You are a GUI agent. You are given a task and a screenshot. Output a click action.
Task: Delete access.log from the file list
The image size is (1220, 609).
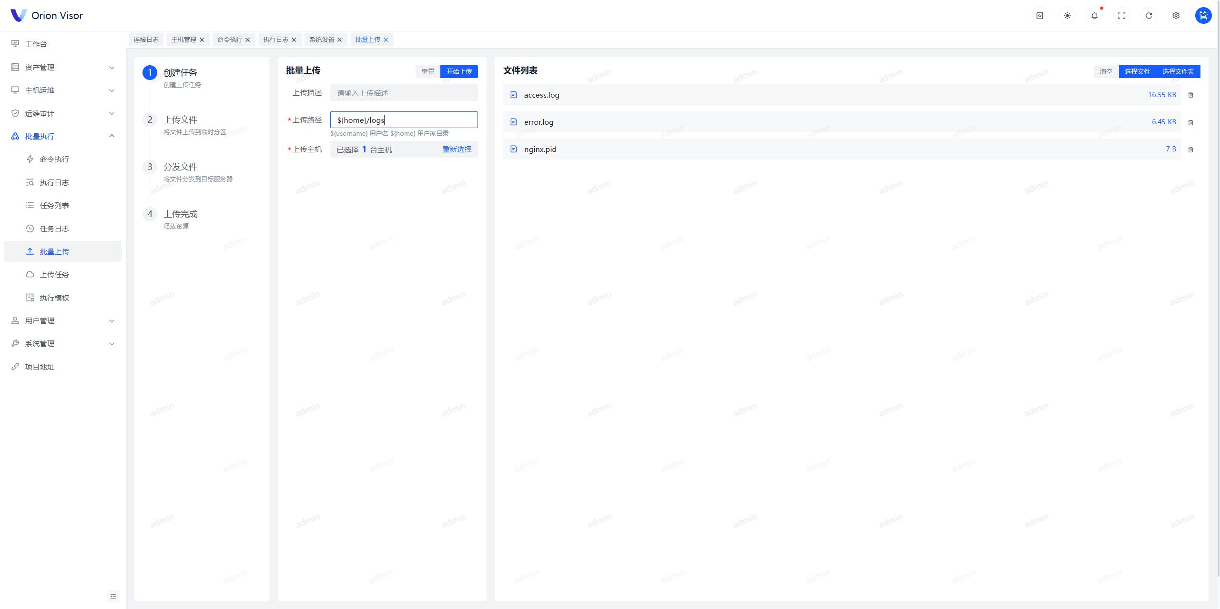pos(1190,95)
